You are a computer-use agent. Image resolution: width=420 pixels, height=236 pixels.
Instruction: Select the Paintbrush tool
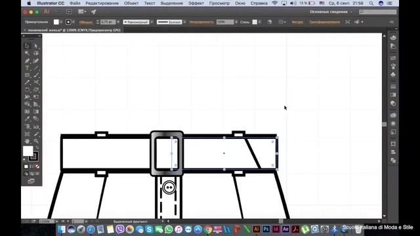point(36,75)
